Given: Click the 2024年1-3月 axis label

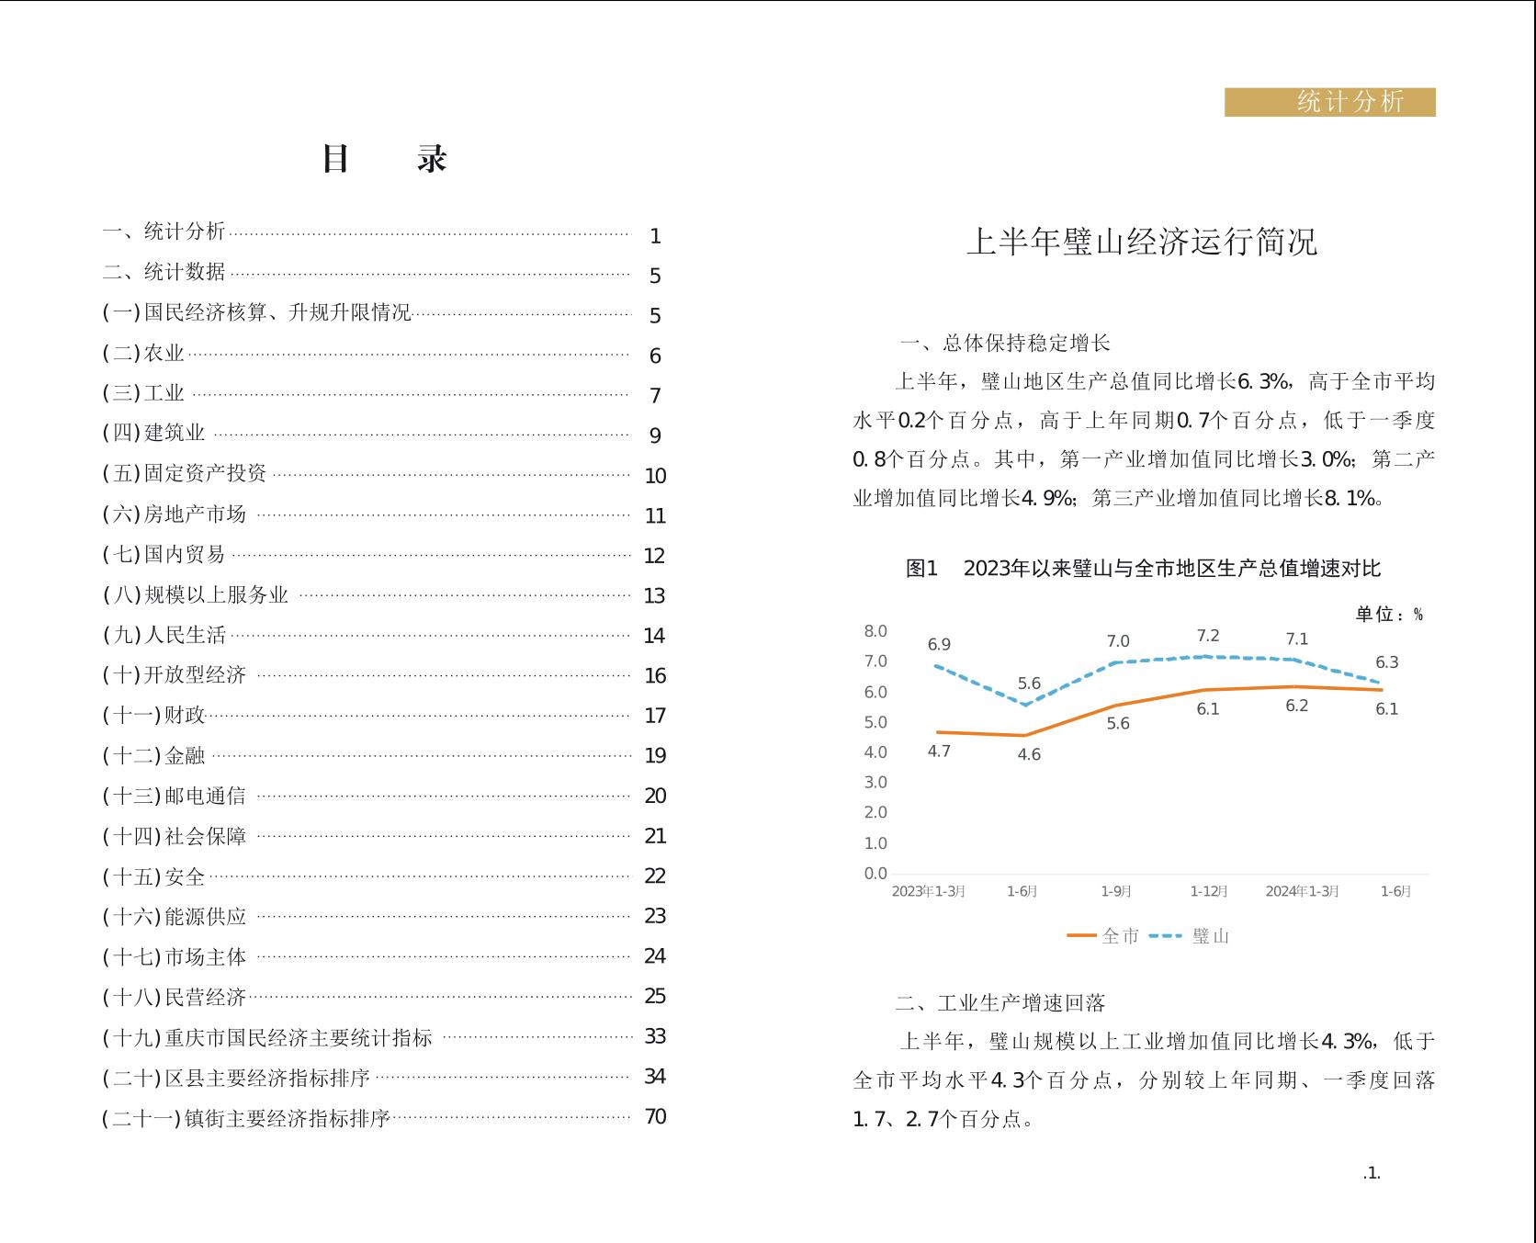Looking at the screenshot, I should point(1303,891).
